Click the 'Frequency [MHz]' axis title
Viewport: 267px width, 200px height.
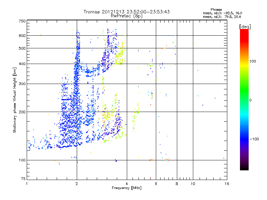click(x=126, y=188)
